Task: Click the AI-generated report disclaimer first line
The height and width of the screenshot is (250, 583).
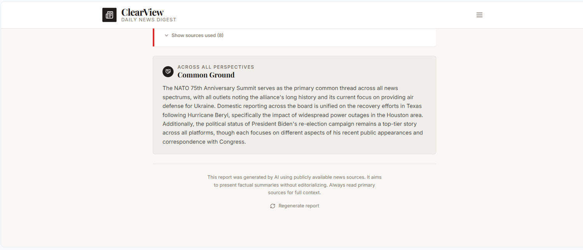Action: (x=294, y=177)
